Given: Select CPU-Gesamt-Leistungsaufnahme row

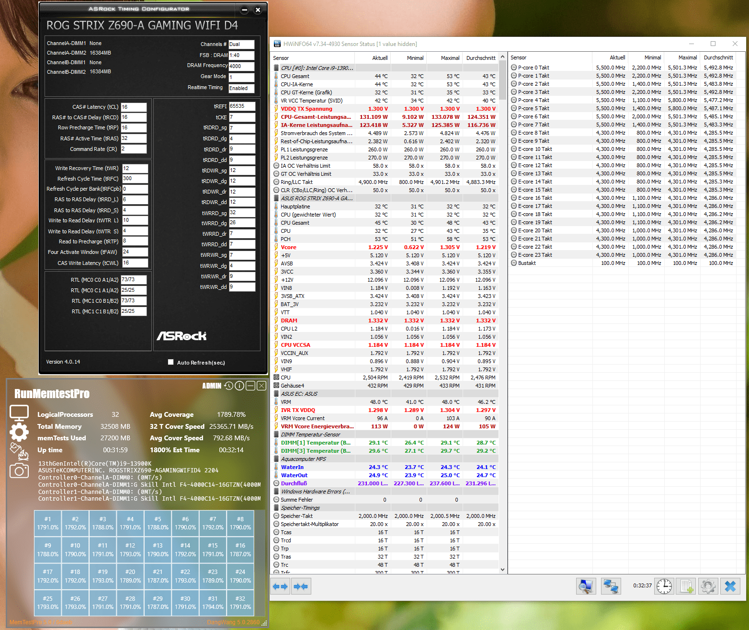Looking at the screenshot, I should [385, 117].
